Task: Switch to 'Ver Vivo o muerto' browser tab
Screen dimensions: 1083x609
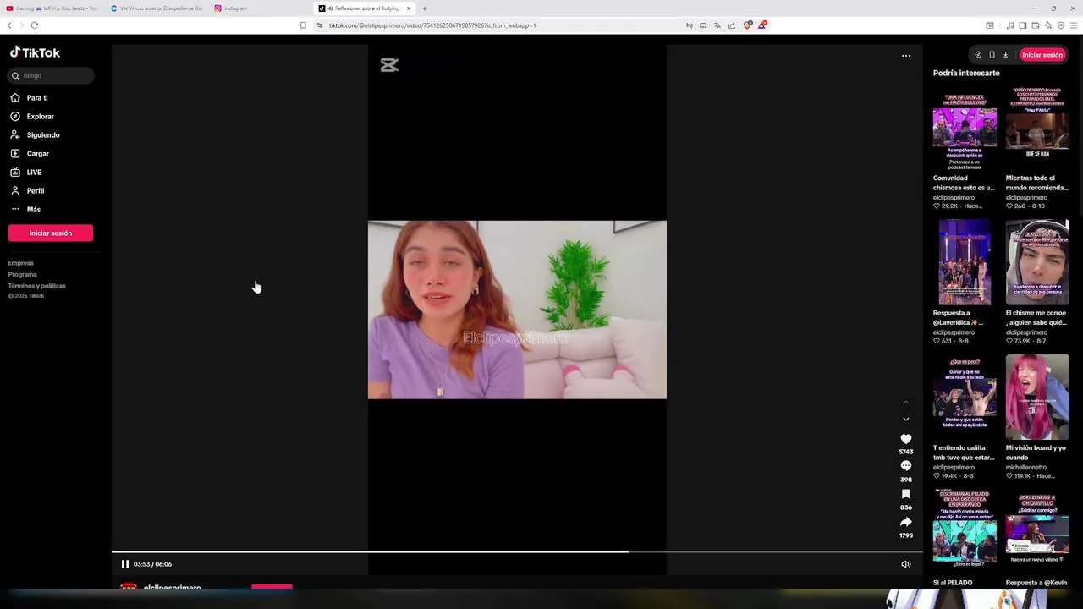Action: click(157, 8)
